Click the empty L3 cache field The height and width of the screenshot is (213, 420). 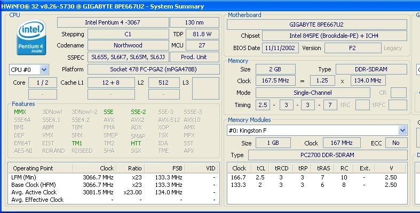click(x=205, y=88)
